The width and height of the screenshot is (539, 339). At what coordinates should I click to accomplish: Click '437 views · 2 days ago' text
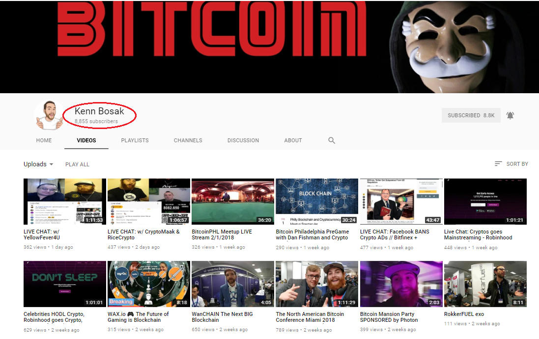tap(134, 247)
